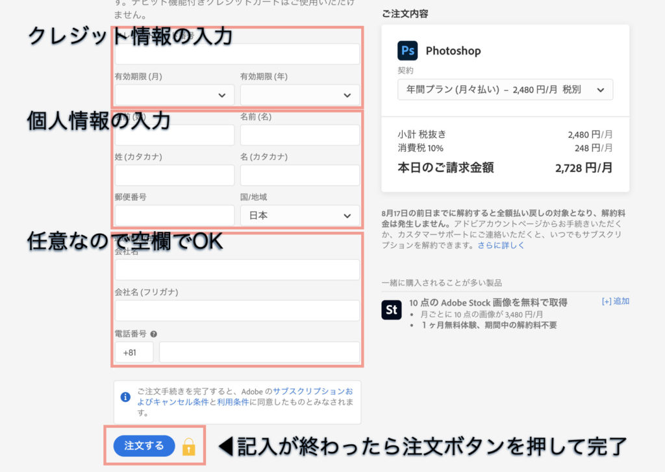Open the country/region dropdown showing 日本
The width and height of the screenshot is (665, 472).
pyautogui.click(x=300, y=216)
